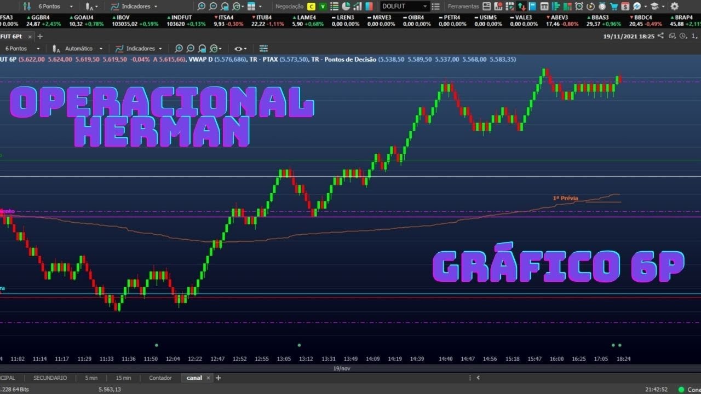This screenshot has height=394, width=701.
Task: Click the yellow C trading button
Action: (x=311, y=7)
